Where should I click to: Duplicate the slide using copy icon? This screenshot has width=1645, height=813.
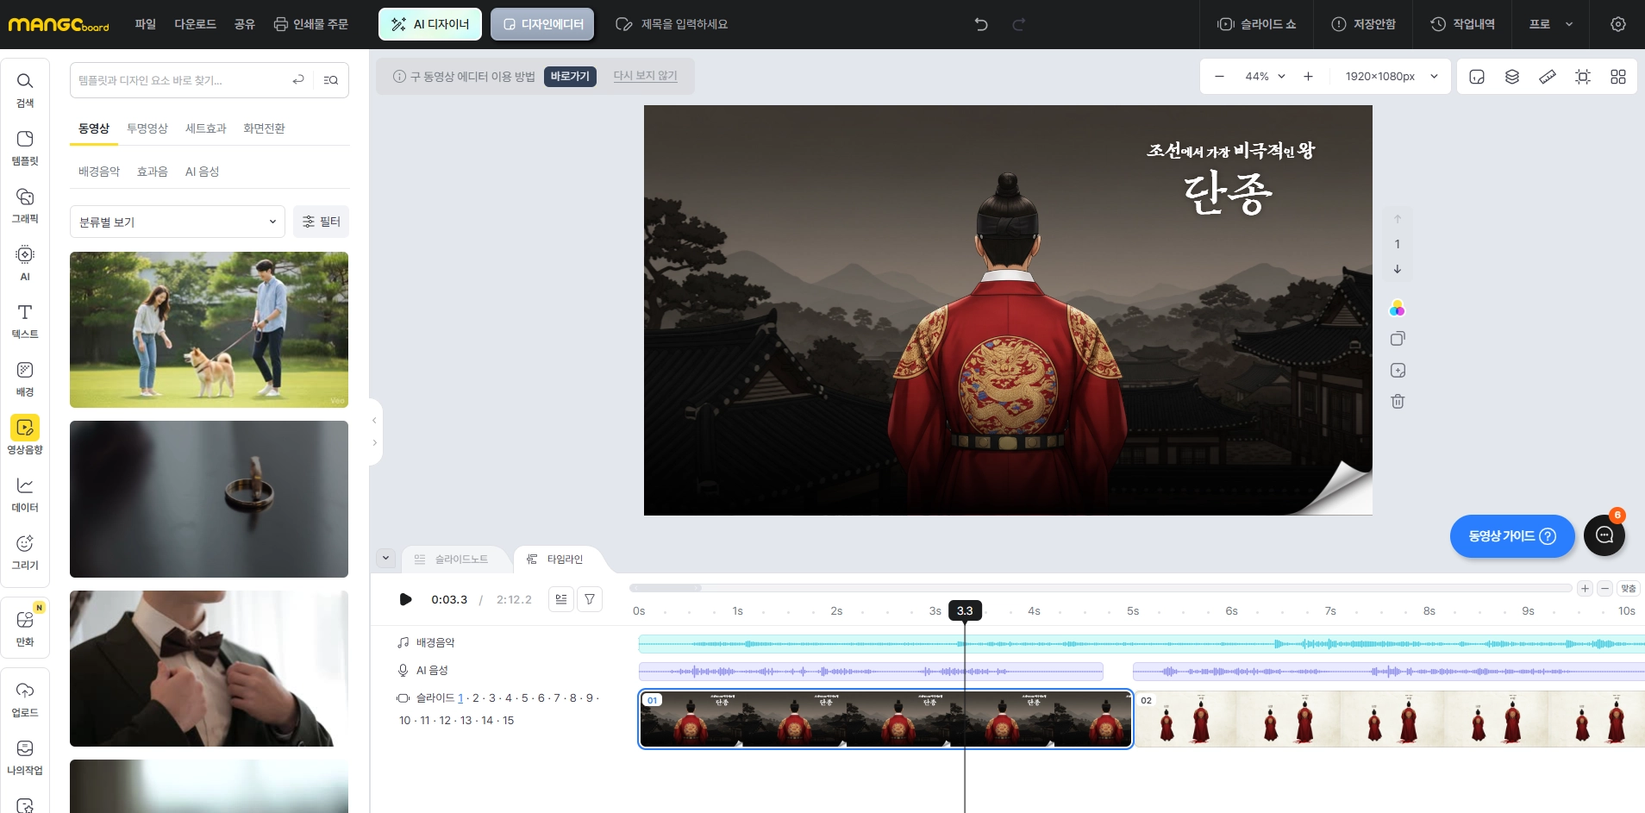[1398, 339]
